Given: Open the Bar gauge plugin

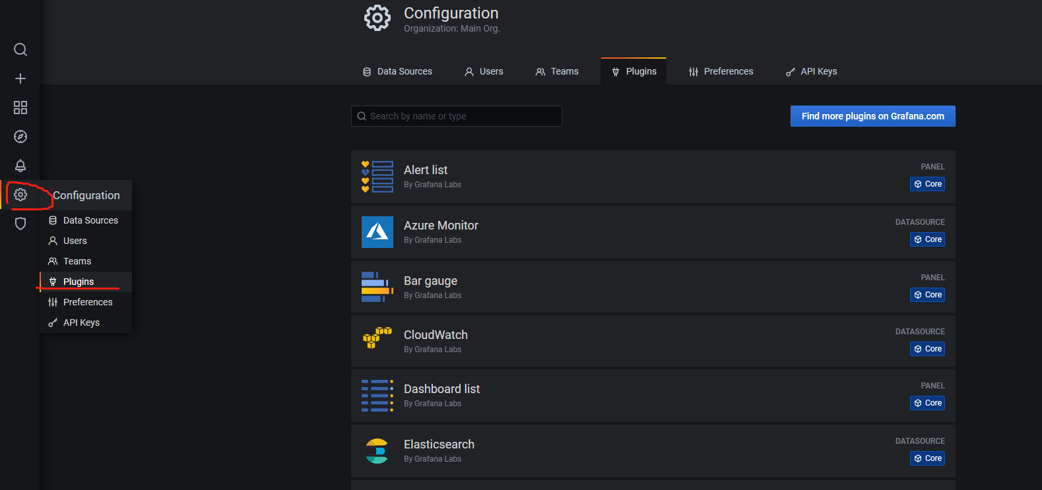Looking at the screenshot, I should pyautogui.click(x=653, y=287).
